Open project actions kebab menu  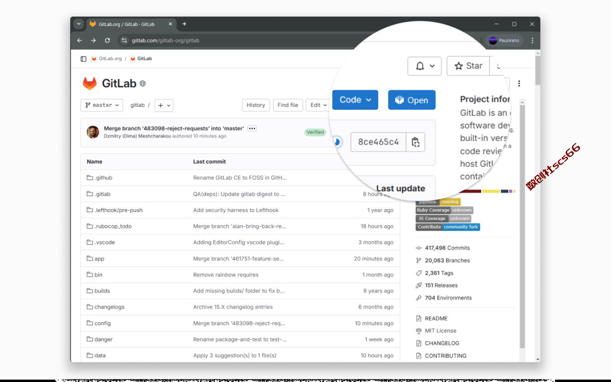519,84
